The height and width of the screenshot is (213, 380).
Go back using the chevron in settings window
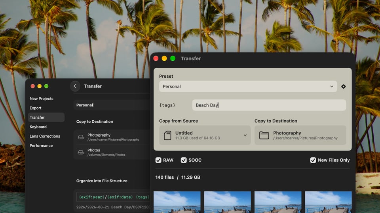point(75,86)
